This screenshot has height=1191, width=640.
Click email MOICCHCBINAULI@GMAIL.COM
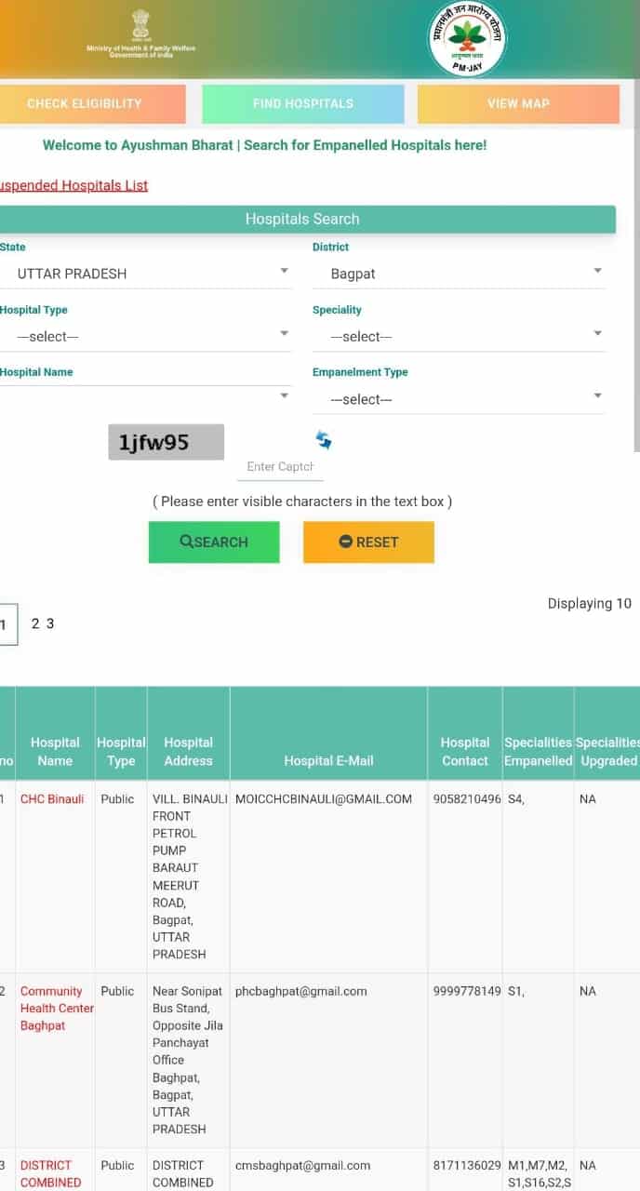[324, 799]
